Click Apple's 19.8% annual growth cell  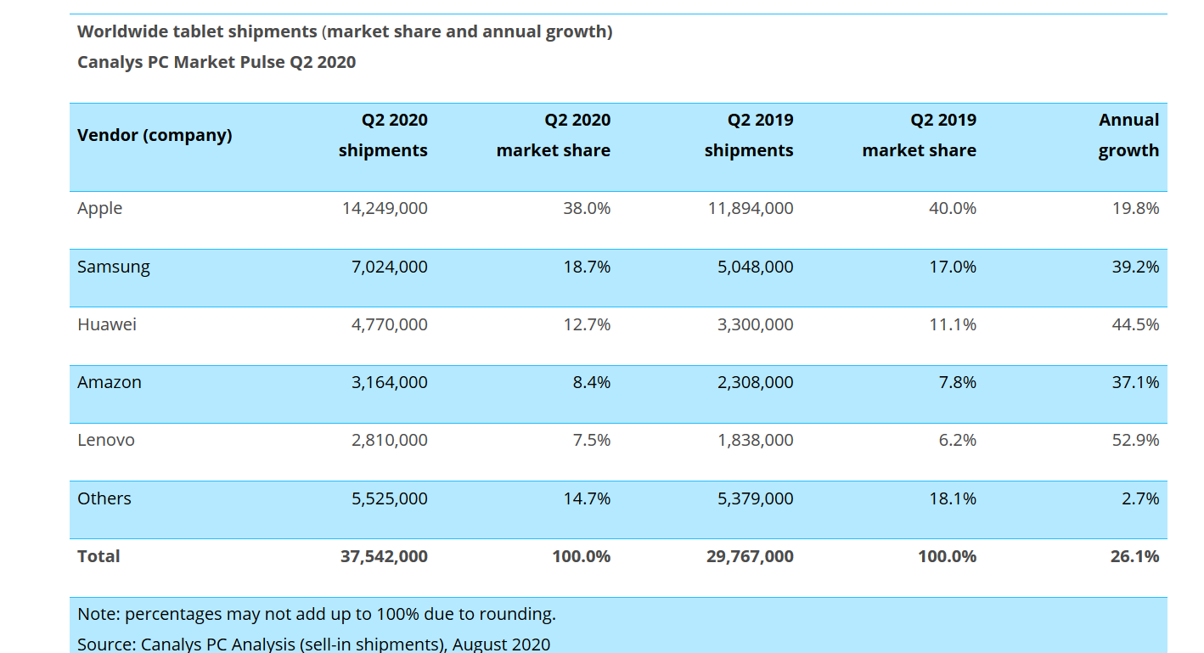tap(1136, 209)
